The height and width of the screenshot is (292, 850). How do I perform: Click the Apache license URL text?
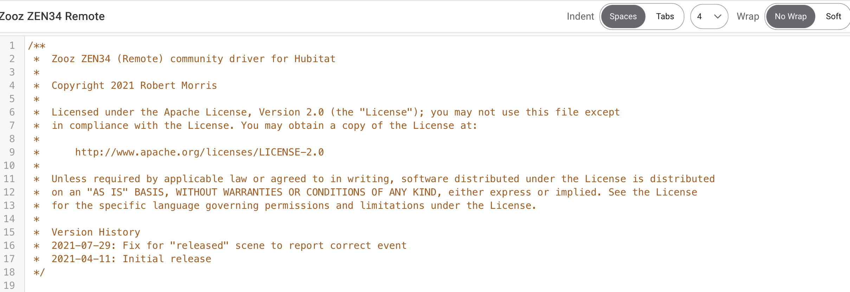[199, 152]
